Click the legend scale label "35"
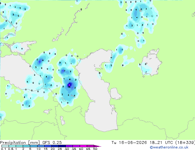This screenshot has width=195, height=150. click(74, 149)
